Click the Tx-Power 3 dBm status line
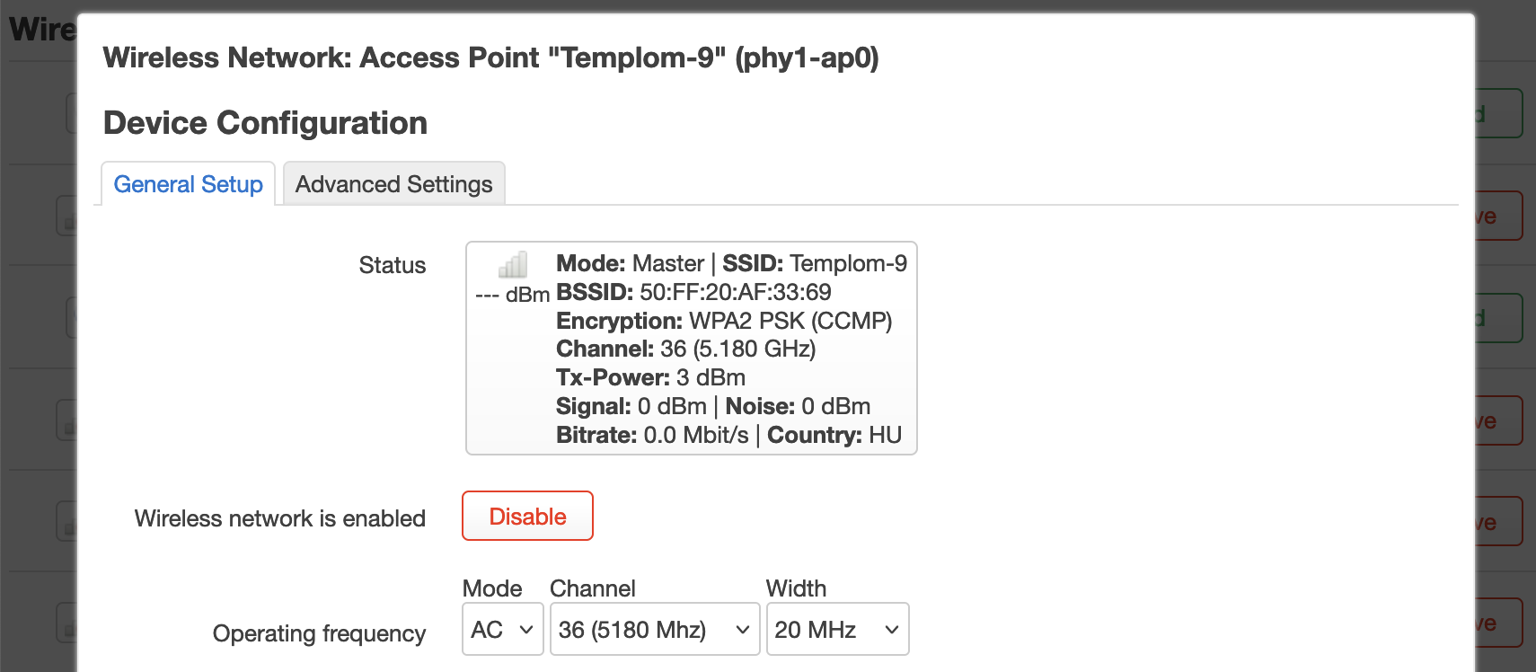This screenshot has height=672, width=1536. point(651,377)
